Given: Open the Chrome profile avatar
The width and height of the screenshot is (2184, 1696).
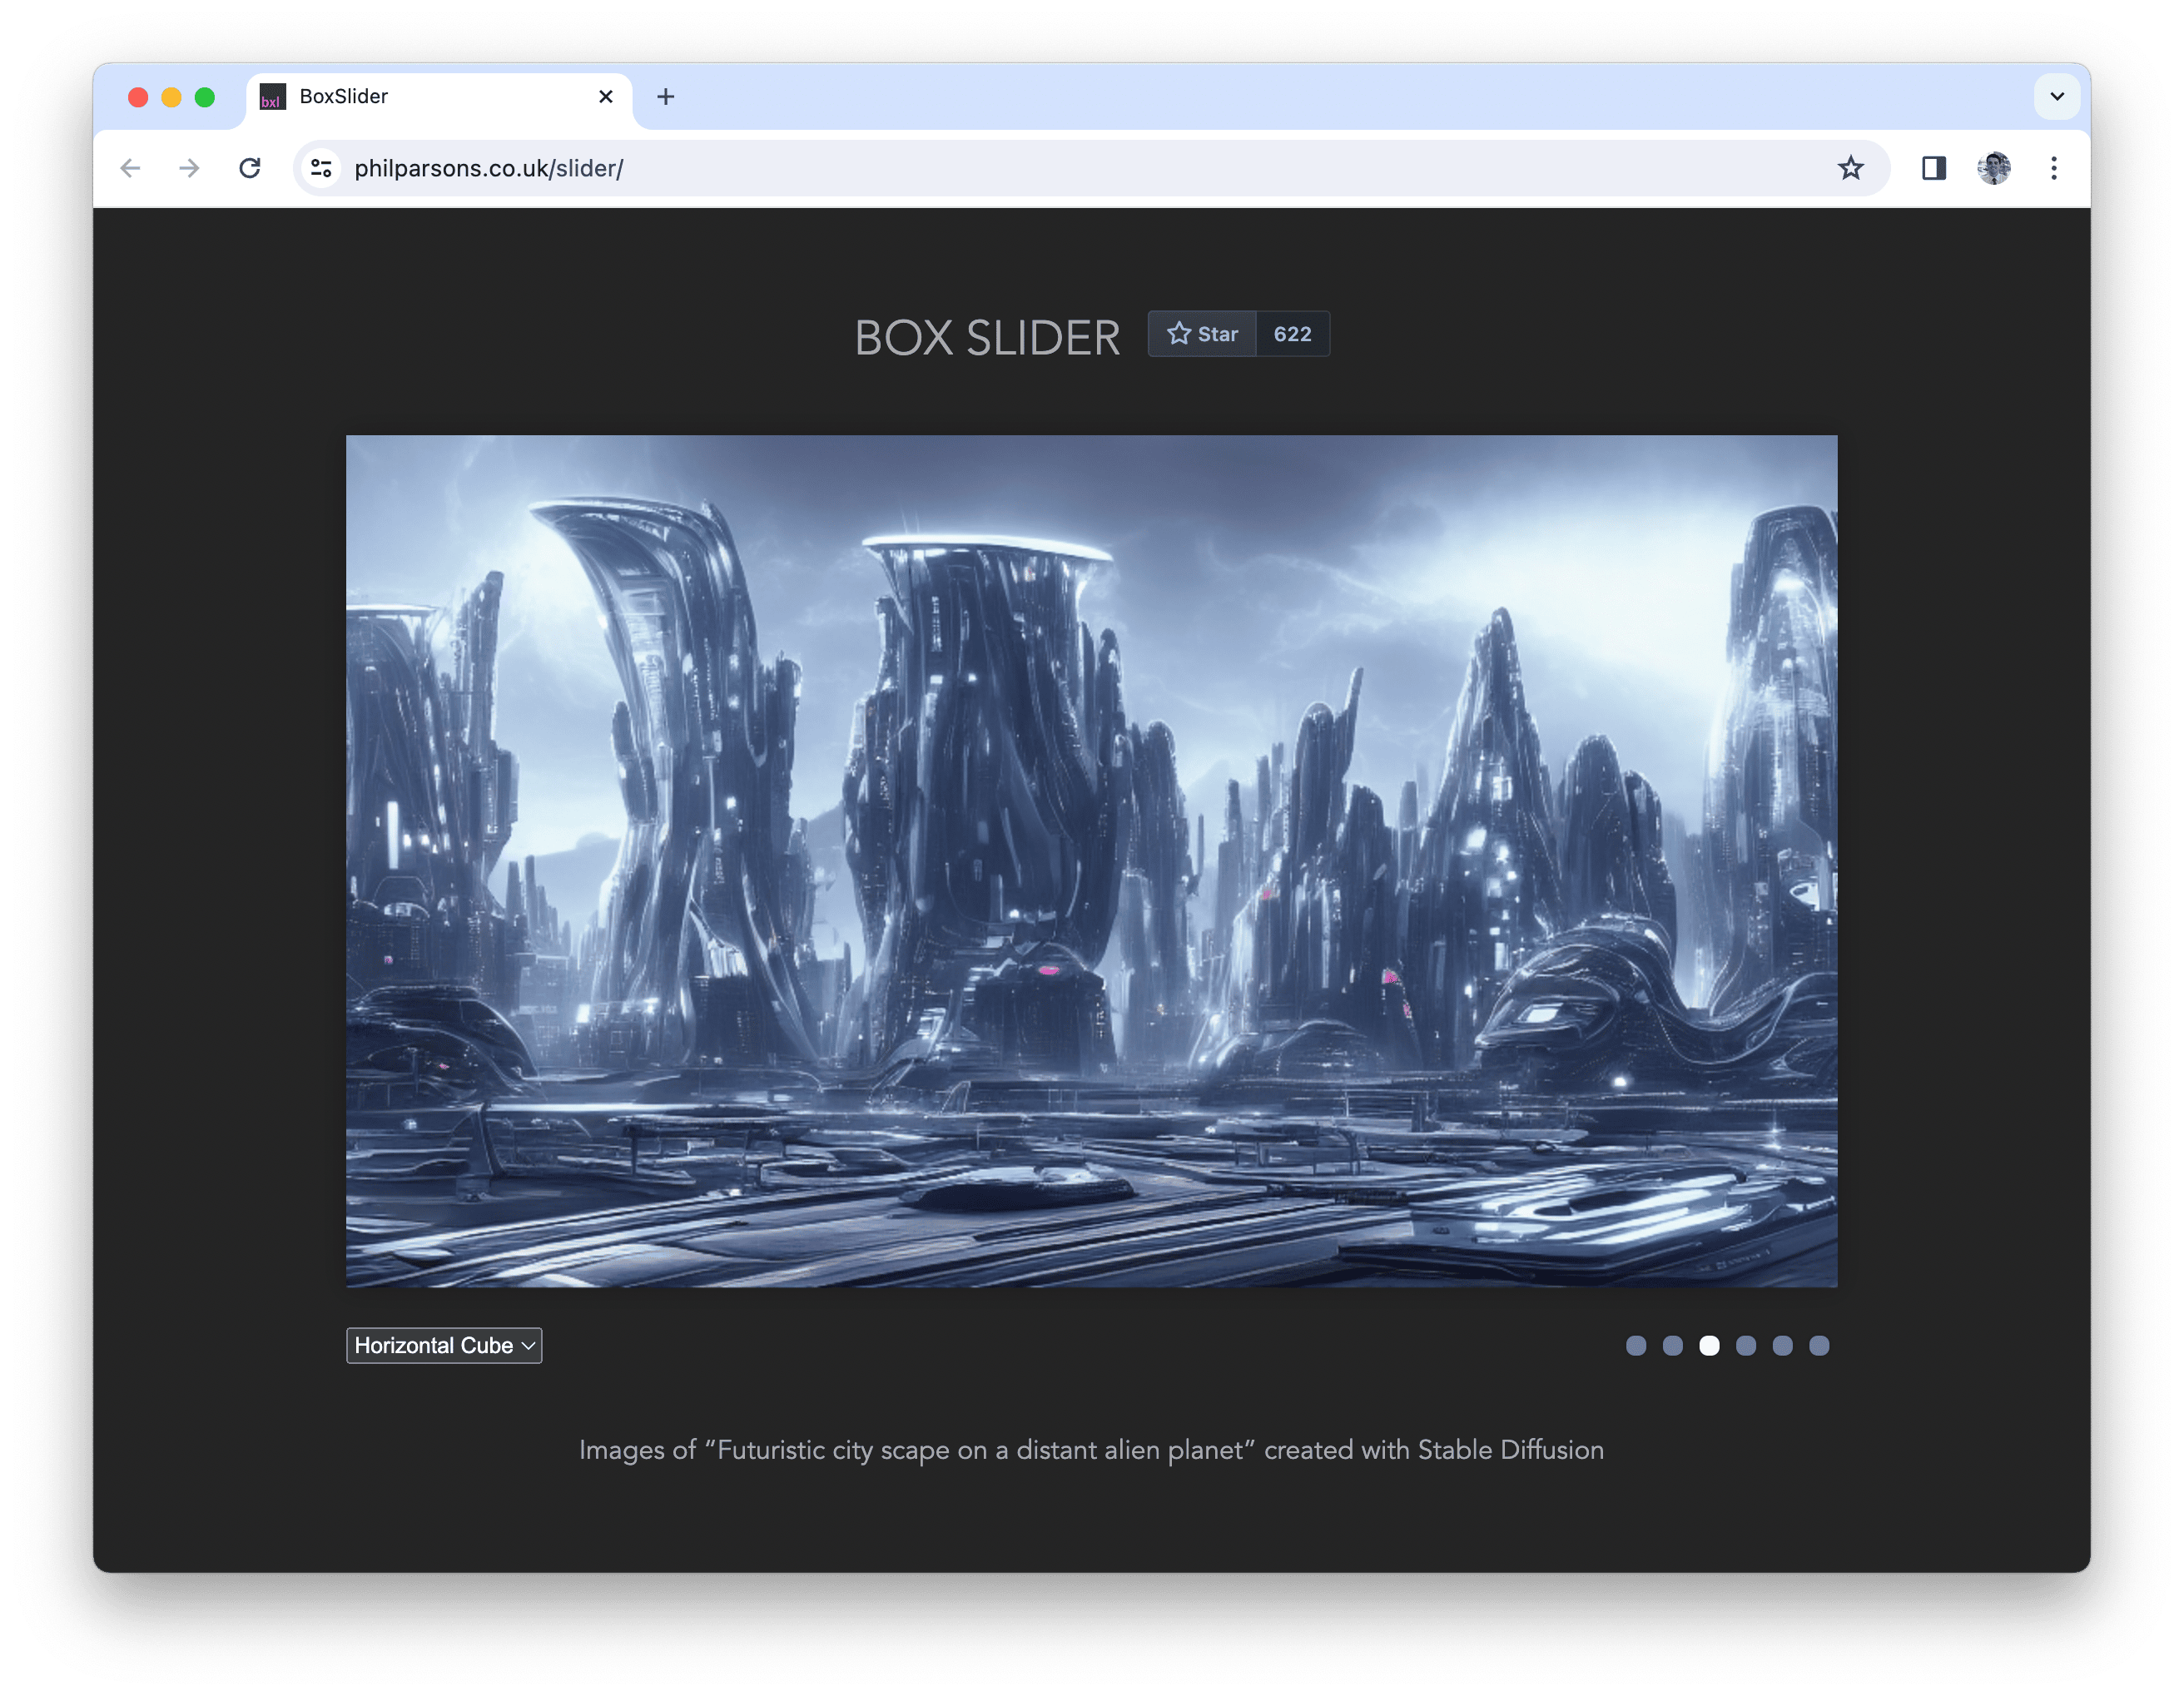Looking at the screenshot, I should [x=1993, y=168].
